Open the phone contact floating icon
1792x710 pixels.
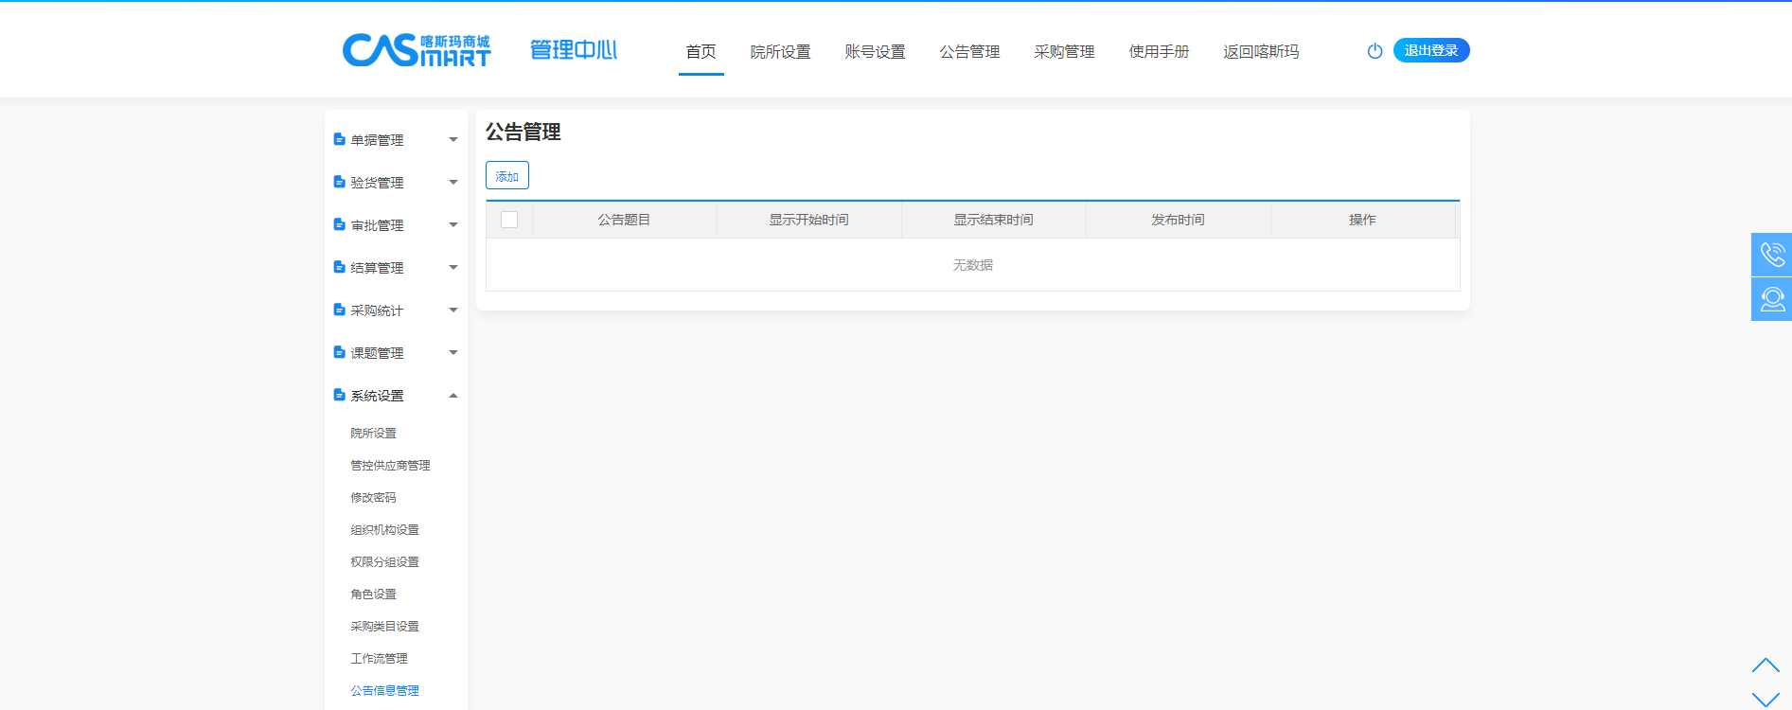[1771, 255]
